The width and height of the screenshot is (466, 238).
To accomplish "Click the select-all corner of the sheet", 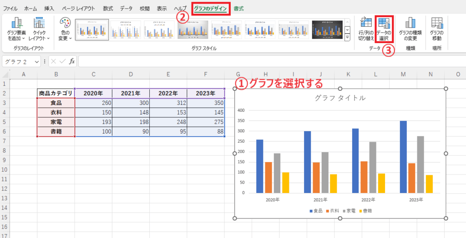I will coord(5,74).
